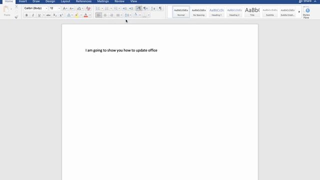This screenshot has width=320, height=180.
Task: Click the Multilevel list icon
Action: (115, 8)
